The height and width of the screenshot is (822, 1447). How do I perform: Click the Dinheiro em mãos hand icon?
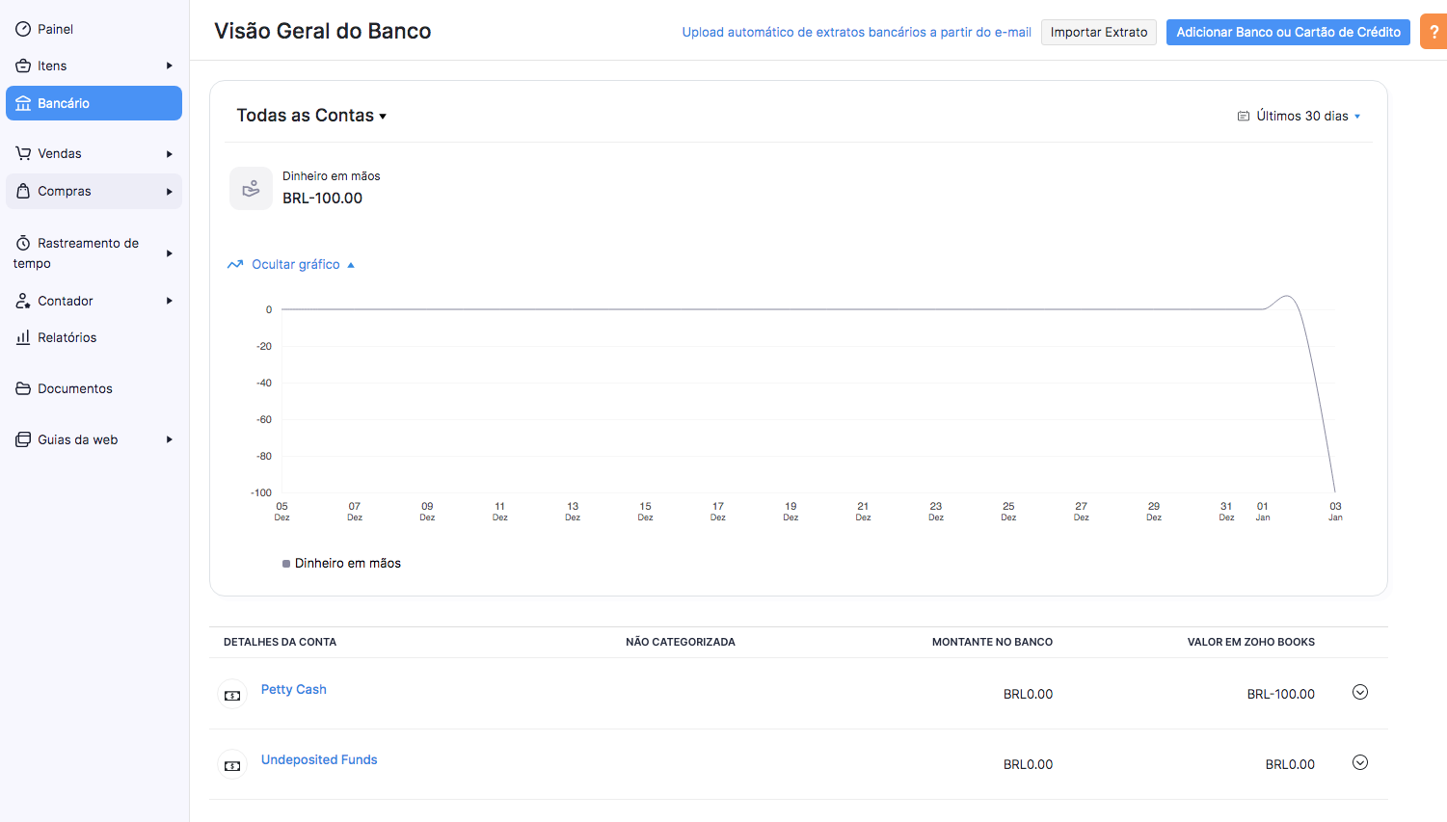[251, 188]
